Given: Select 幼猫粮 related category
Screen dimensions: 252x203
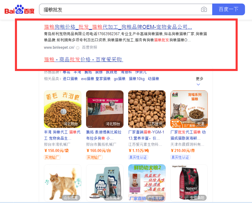Looking at the screenshot, I should 153,79.
